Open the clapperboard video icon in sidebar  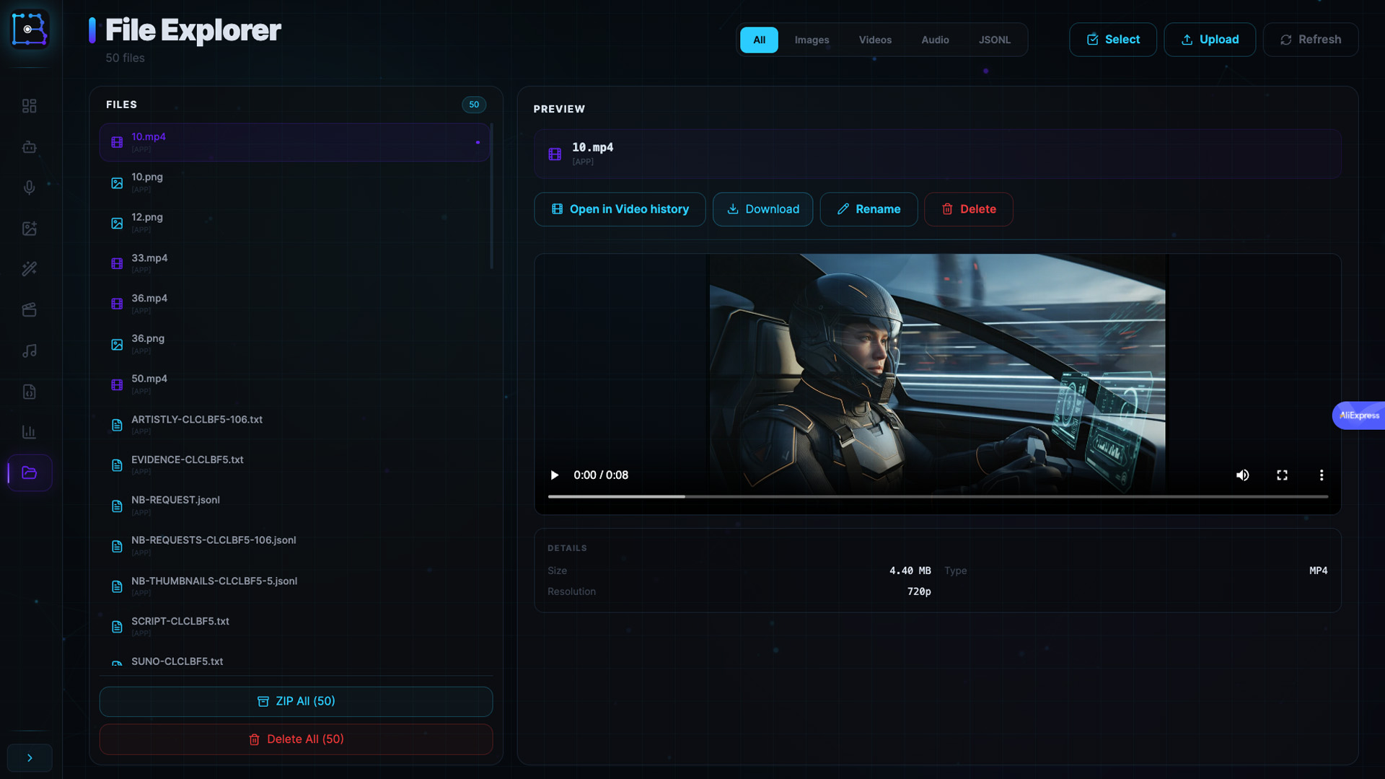point(30,310)
